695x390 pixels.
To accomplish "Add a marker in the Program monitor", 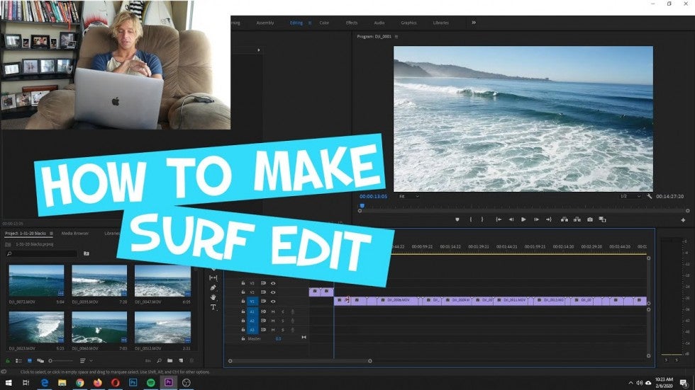I will click(457, 219).
